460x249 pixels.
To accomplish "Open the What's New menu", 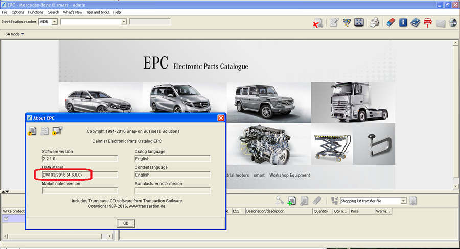I will tap(73, 12).
